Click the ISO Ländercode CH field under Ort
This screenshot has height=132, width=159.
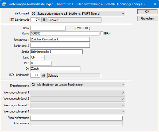[x=35, y=75]
